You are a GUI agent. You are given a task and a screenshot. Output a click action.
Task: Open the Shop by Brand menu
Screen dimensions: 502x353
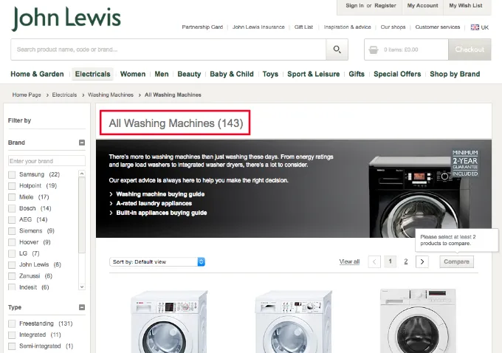click(x=455, y=74)
